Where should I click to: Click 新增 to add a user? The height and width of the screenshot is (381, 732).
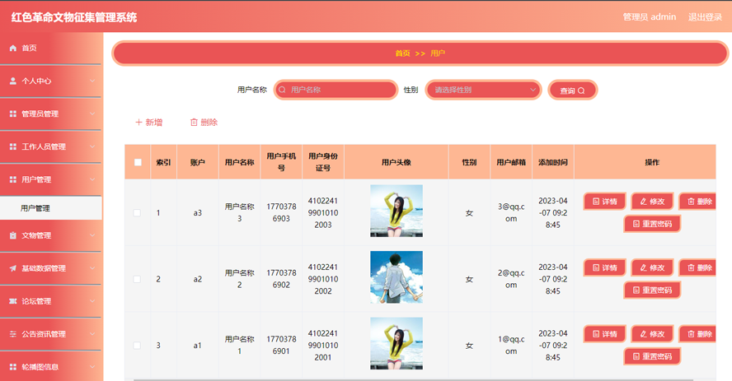point(149,123)
